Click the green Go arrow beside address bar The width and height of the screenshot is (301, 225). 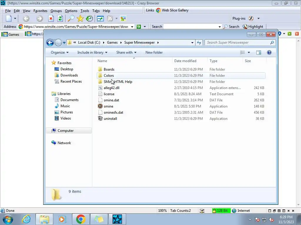point(139,27)
